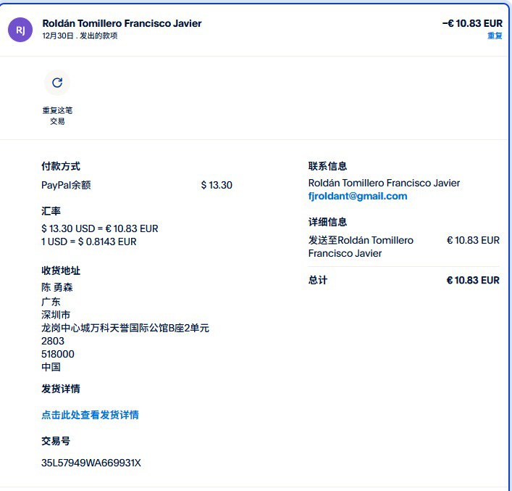Click the 重复 link under the amount

coord(495,36)
